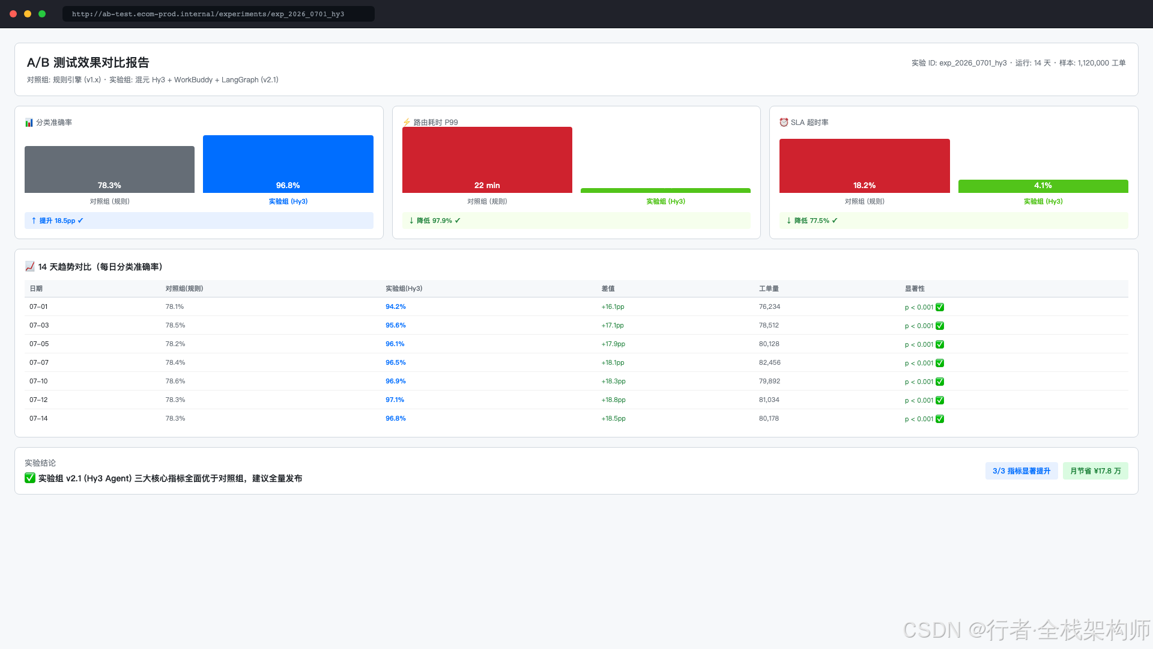Click the 07-05 date cell

pos(39,344)
